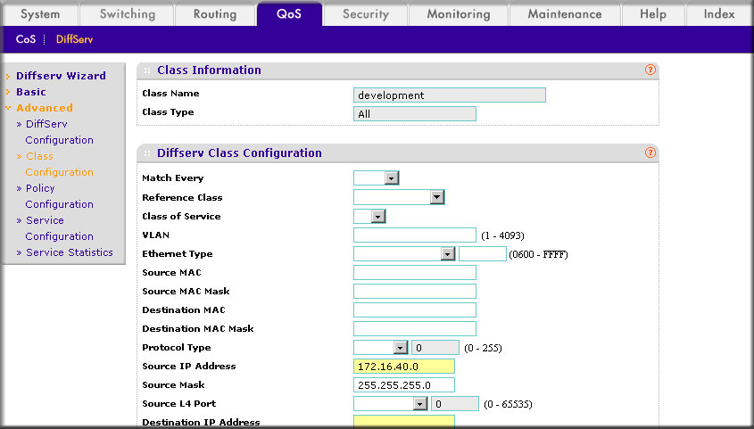Viewport: 754px width, 429px height.
Task: Click the Ethernet Type hex value field
Action: coord(483,253)
